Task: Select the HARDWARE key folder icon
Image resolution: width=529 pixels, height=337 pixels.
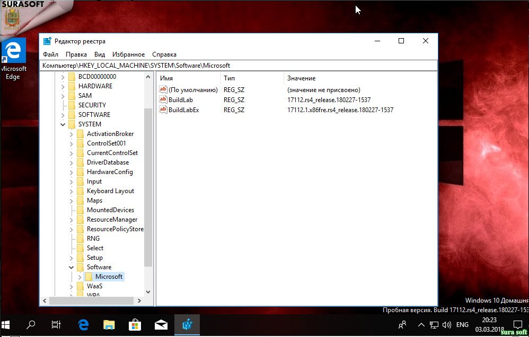Action: tap(72, 86)
